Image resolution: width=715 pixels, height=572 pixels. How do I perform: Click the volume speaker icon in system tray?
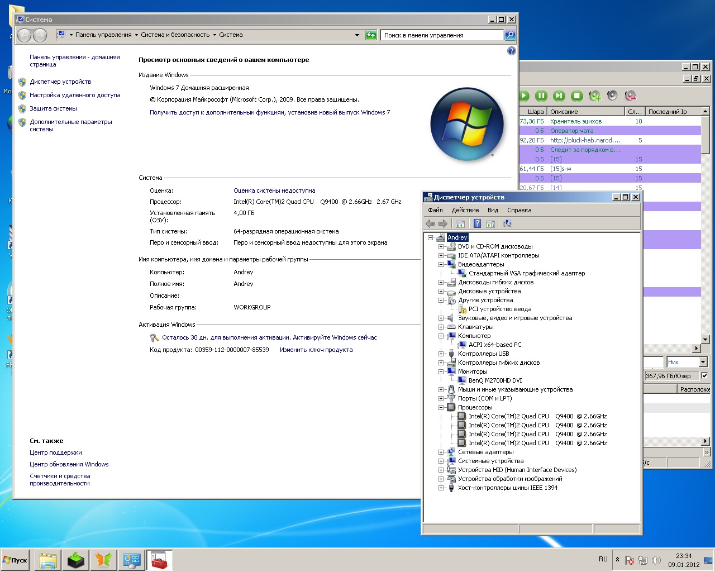656,560
